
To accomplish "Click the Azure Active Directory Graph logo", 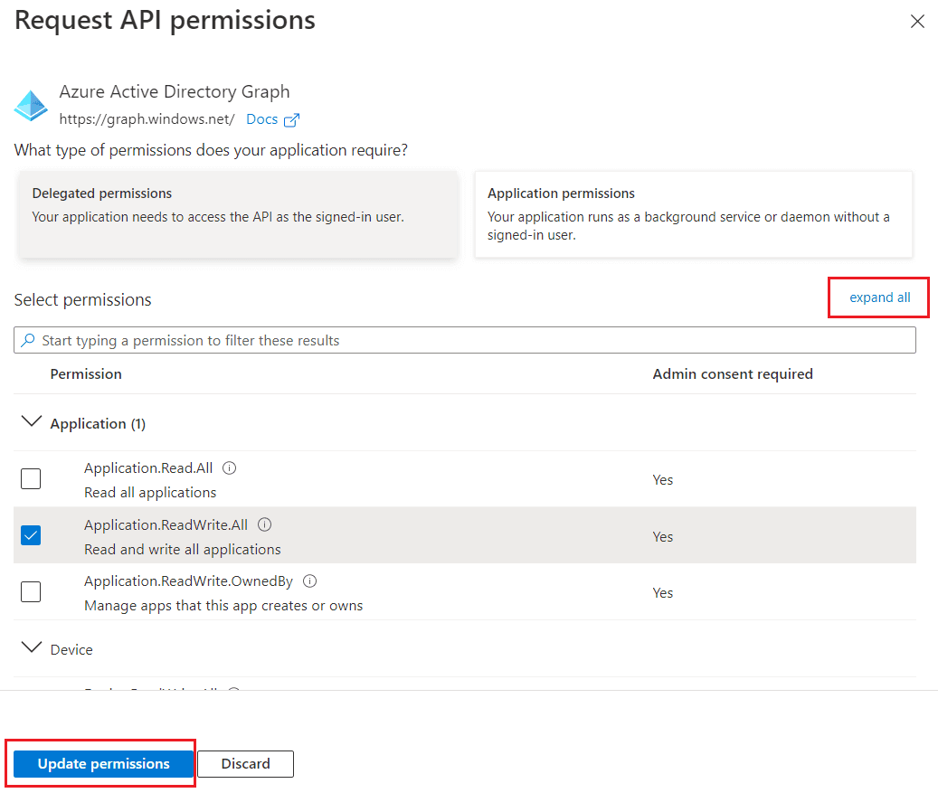I will tap(30, 105).
